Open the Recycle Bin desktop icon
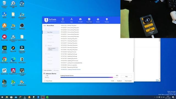This screenshot has width=176, height=99. pos(4,4)
